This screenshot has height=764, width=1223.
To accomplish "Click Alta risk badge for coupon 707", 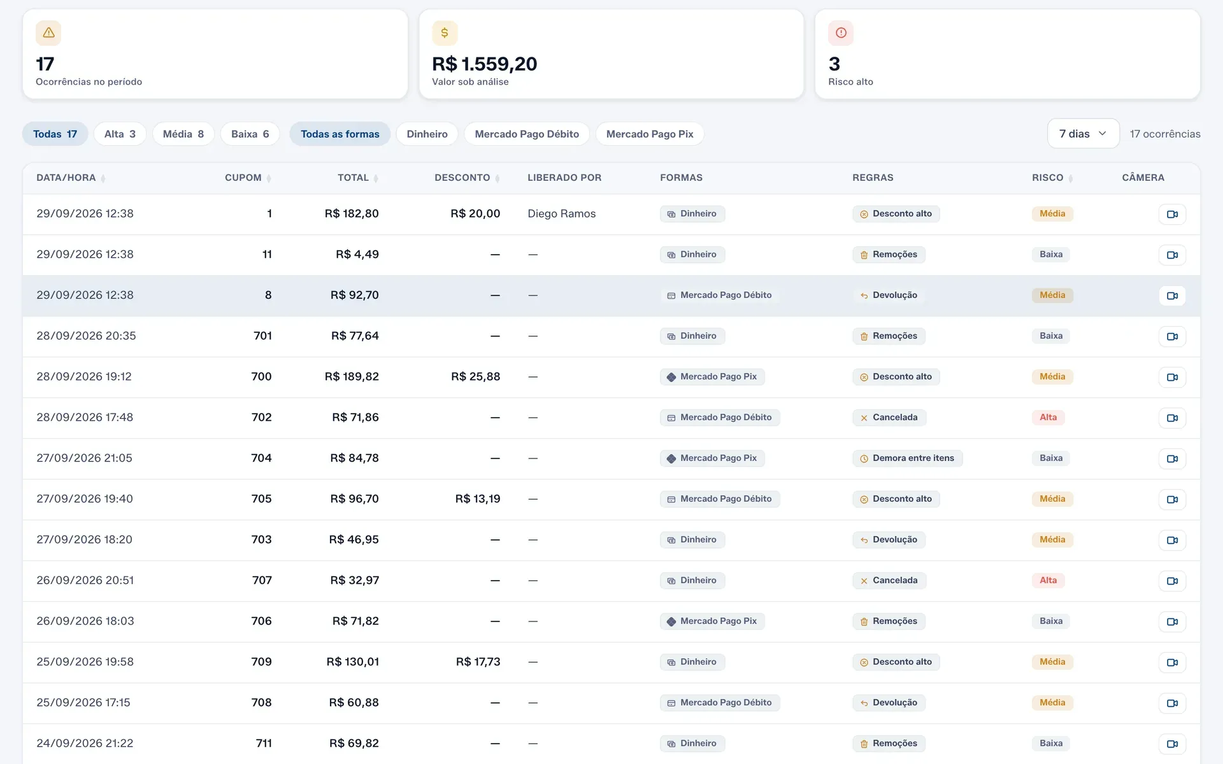I will tap(1048, 581).
